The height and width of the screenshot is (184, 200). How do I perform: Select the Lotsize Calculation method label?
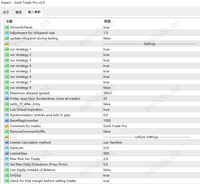30,143
